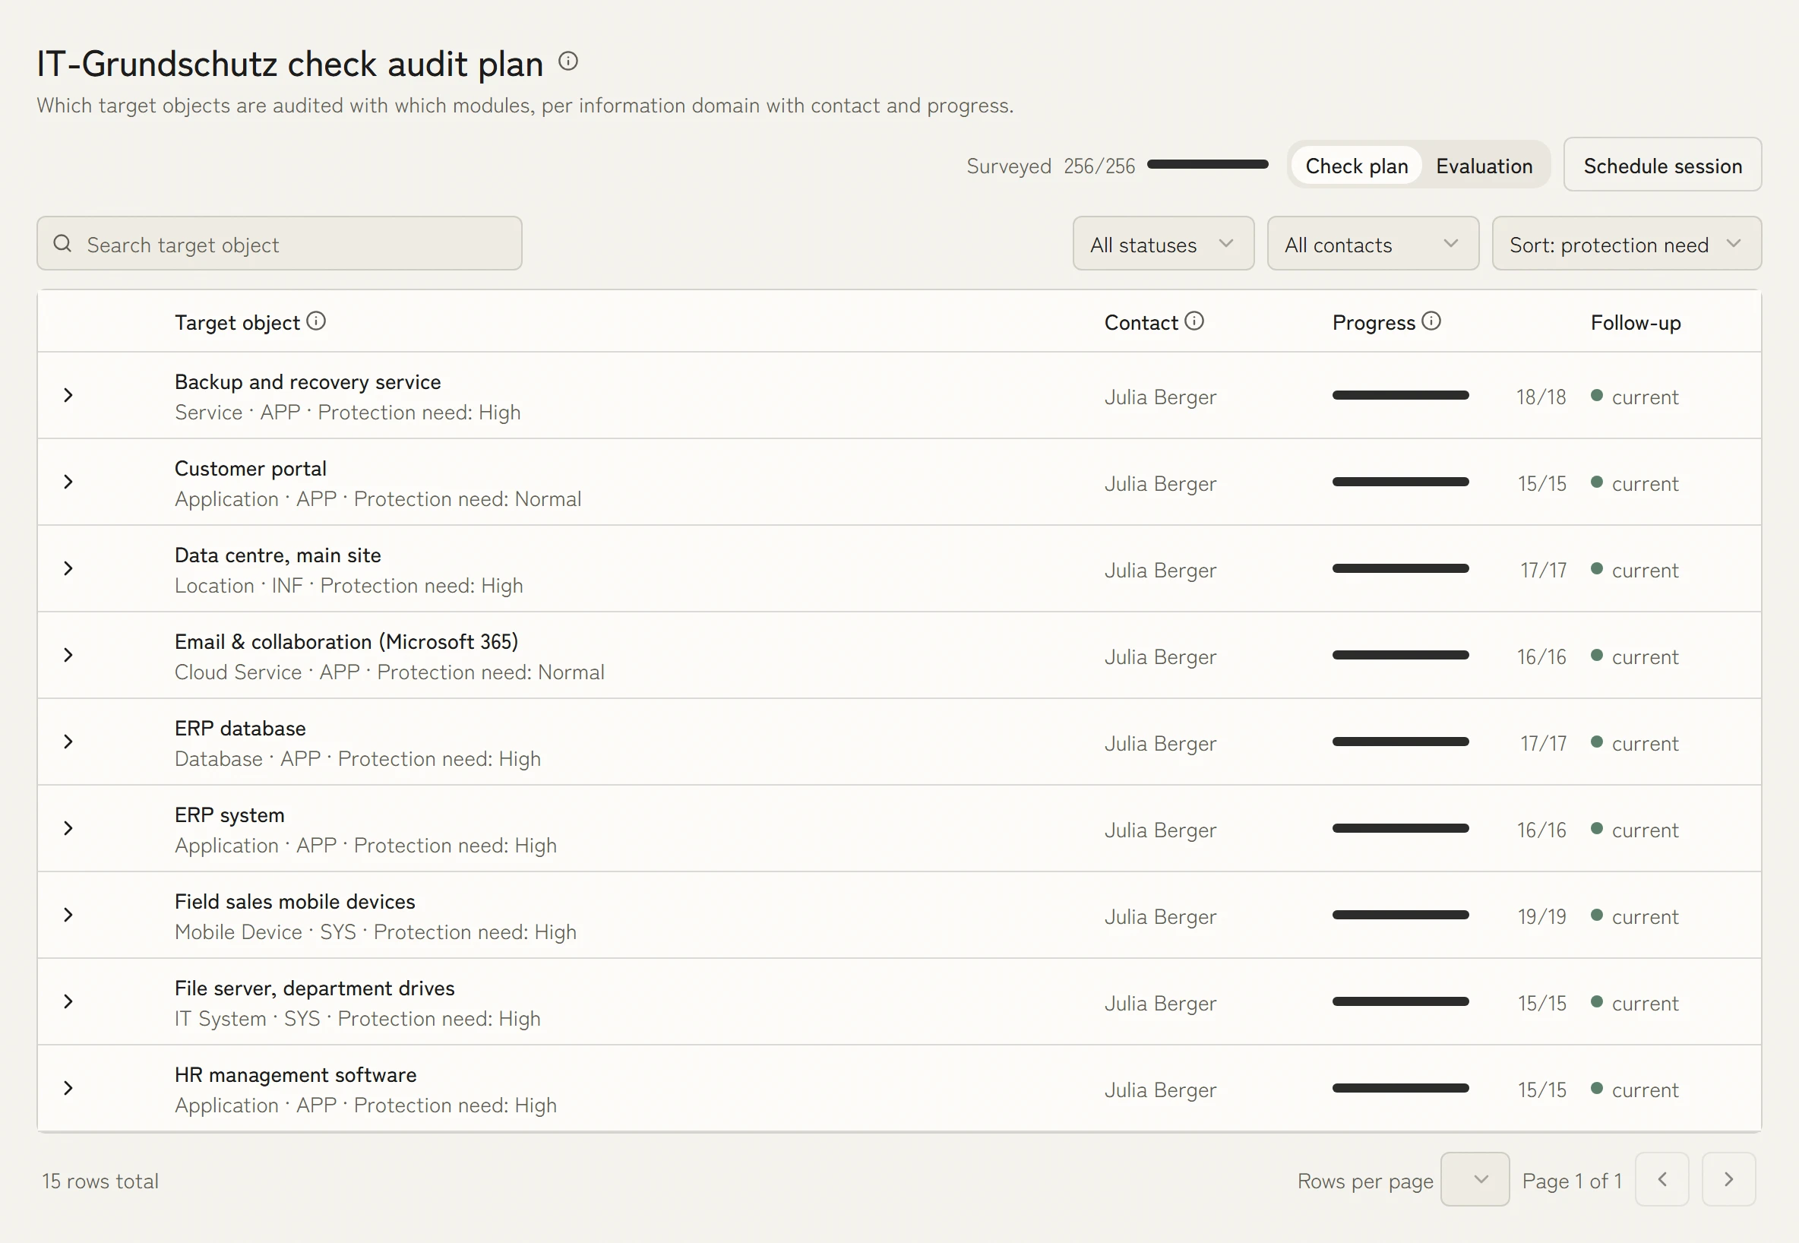This screenshot has width=1799, height=1243.
Task: Click the Progress column header text
Action: [x=1373, y=322]
